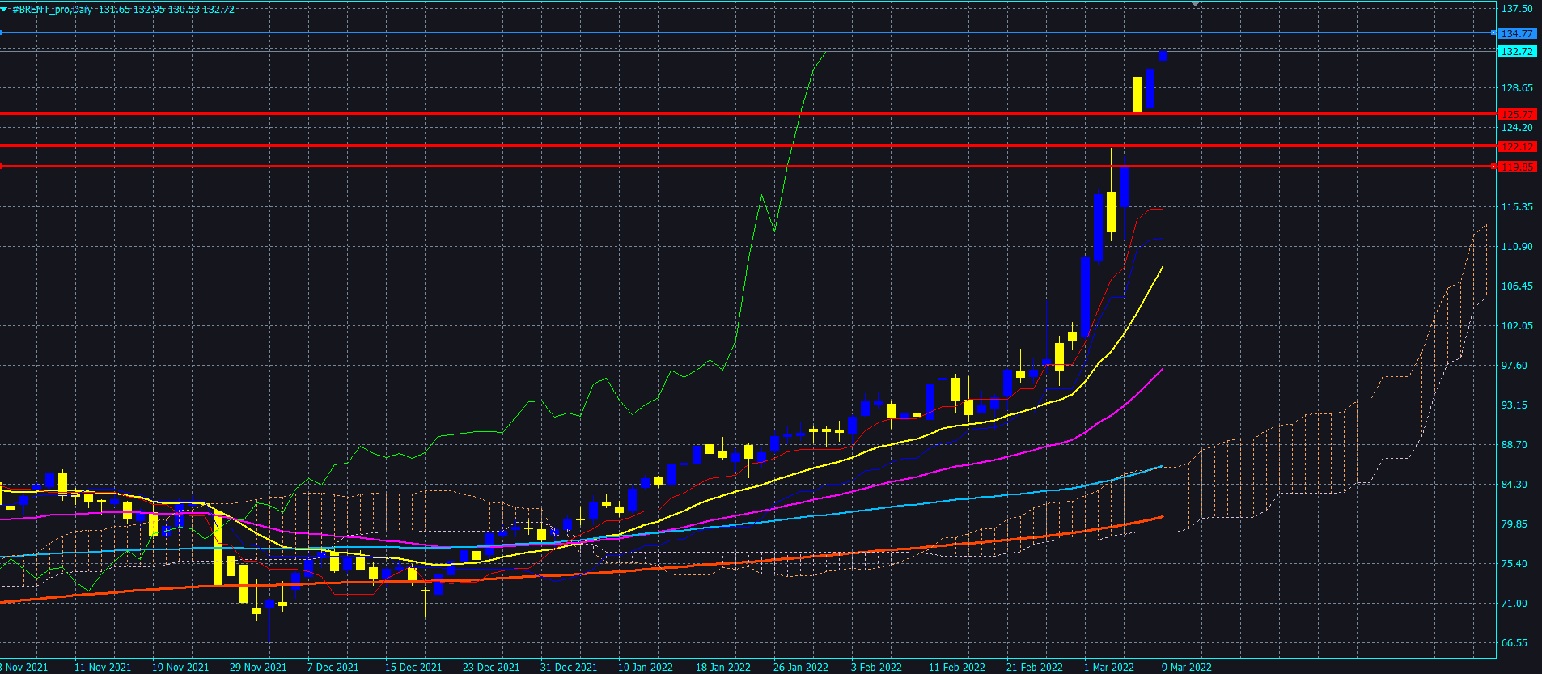Click the arrow beside #BRENT_pro,Daily title
The width and height of the screenshot is (1542, 674).
click(6, 10)
